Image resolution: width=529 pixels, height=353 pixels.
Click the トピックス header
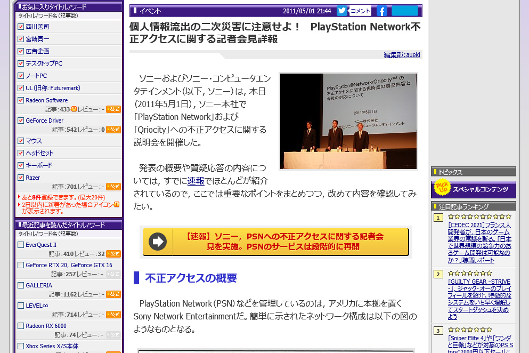coord(474,172)
